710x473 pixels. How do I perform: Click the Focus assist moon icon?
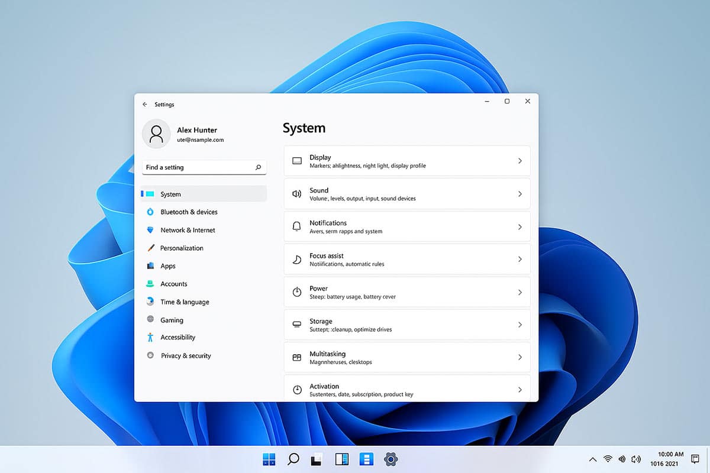297,260
